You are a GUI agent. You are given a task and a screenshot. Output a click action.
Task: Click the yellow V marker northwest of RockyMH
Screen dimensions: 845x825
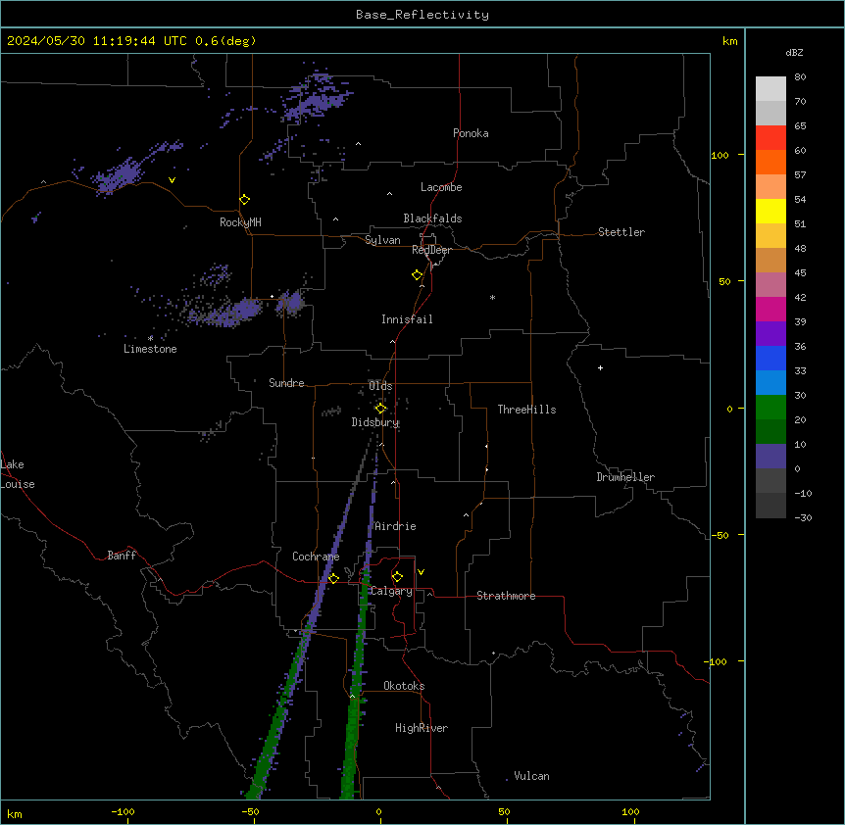pyautogui.click(x=172, y=180)
